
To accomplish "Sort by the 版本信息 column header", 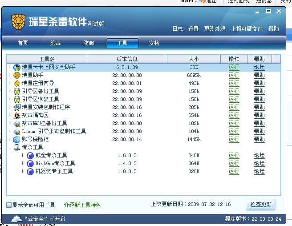I will click(x=127, y=59).
